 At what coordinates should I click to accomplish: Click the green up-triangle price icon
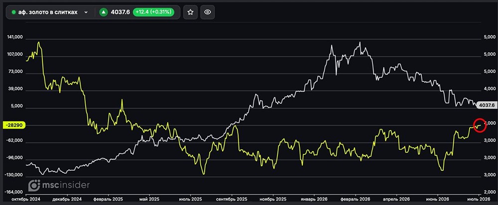click(103, 12)
